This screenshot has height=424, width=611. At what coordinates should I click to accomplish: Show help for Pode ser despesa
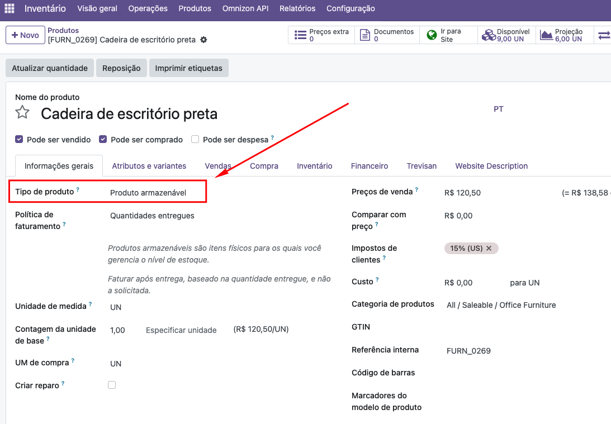tap(272, 137)
